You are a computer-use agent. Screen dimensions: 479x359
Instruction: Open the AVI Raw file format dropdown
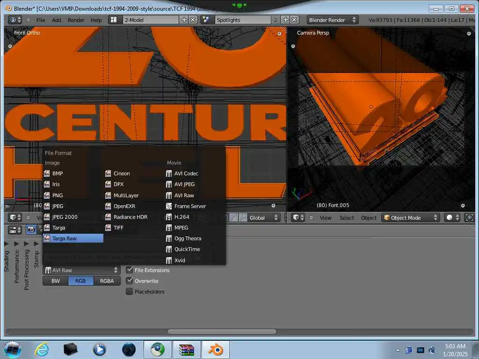click(81, 270)
